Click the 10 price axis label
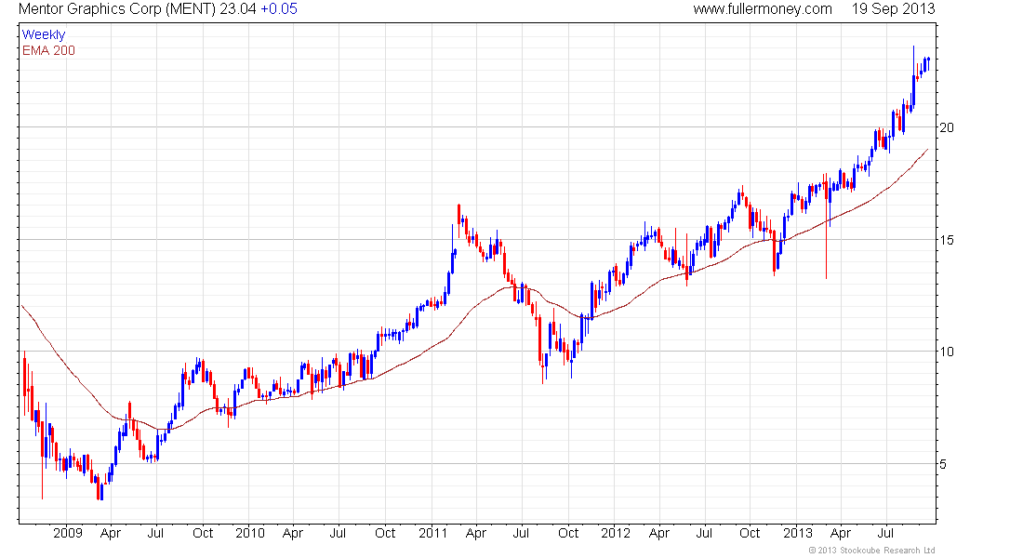The width and height of the screenshot is (1023, 558). 946,352
